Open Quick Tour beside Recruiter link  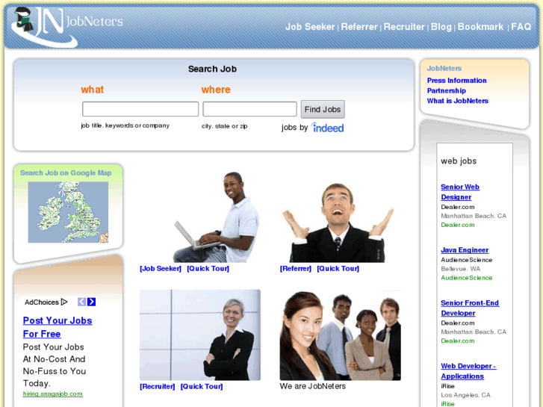[202, 386]
